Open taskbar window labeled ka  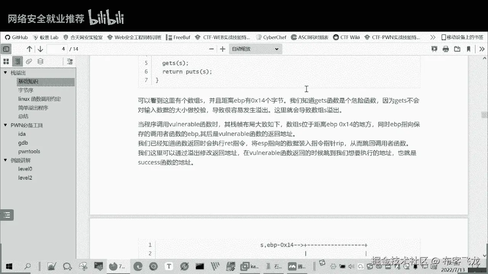tap(250, 266)
